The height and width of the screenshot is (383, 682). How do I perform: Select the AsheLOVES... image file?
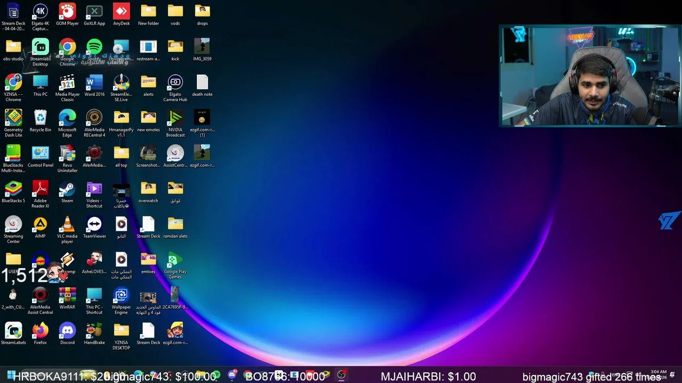tap(94, 263)
